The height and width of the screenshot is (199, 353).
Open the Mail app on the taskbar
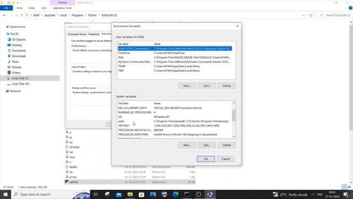119,194
